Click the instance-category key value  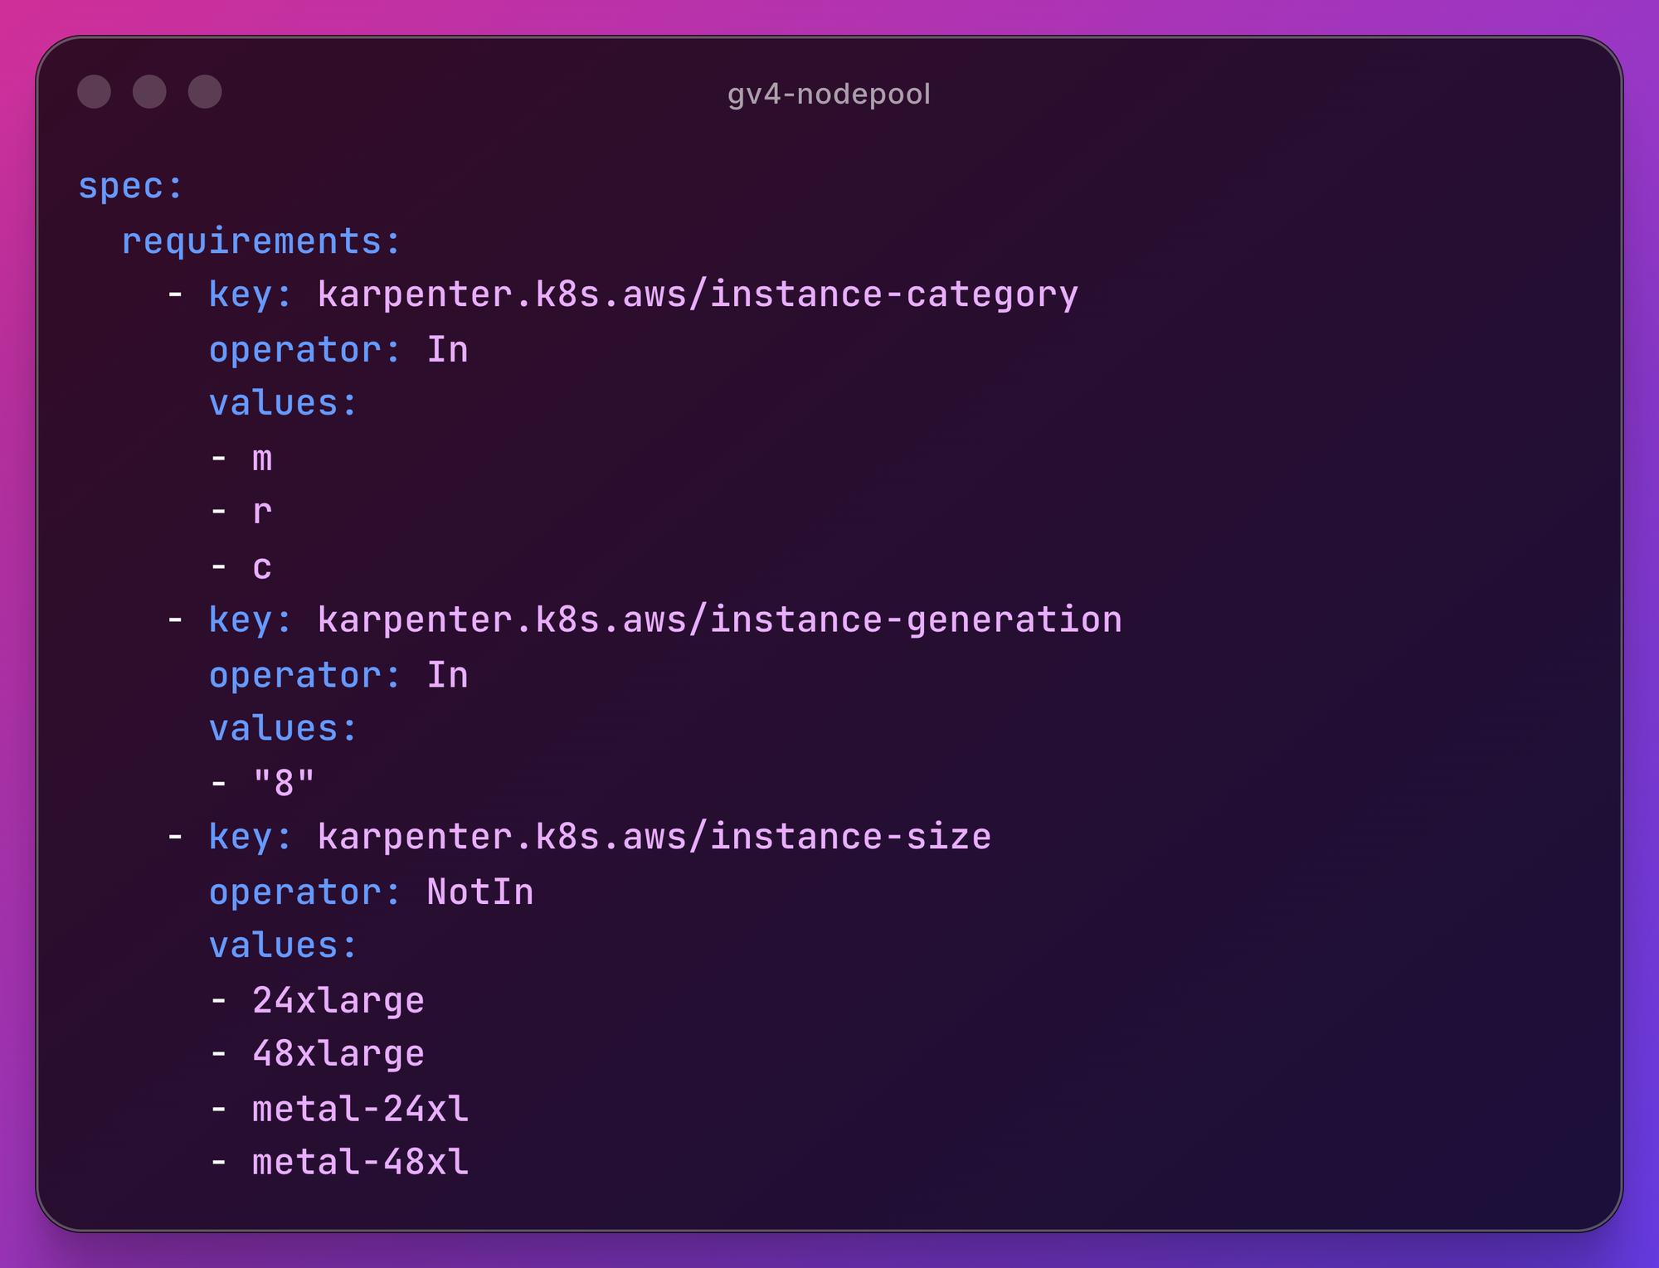(698, 295)
